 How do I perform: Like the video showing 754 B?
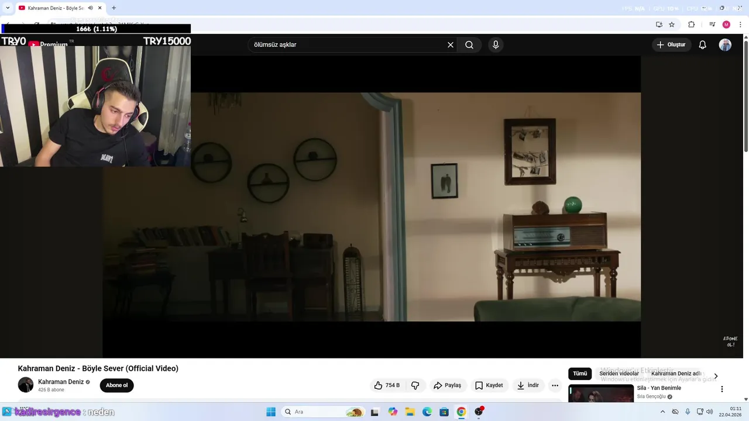point(387,385)
